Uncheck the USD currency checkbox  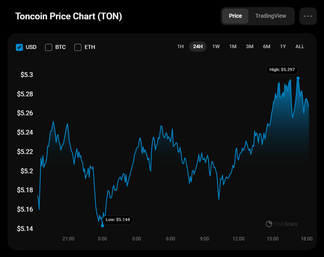19,47
